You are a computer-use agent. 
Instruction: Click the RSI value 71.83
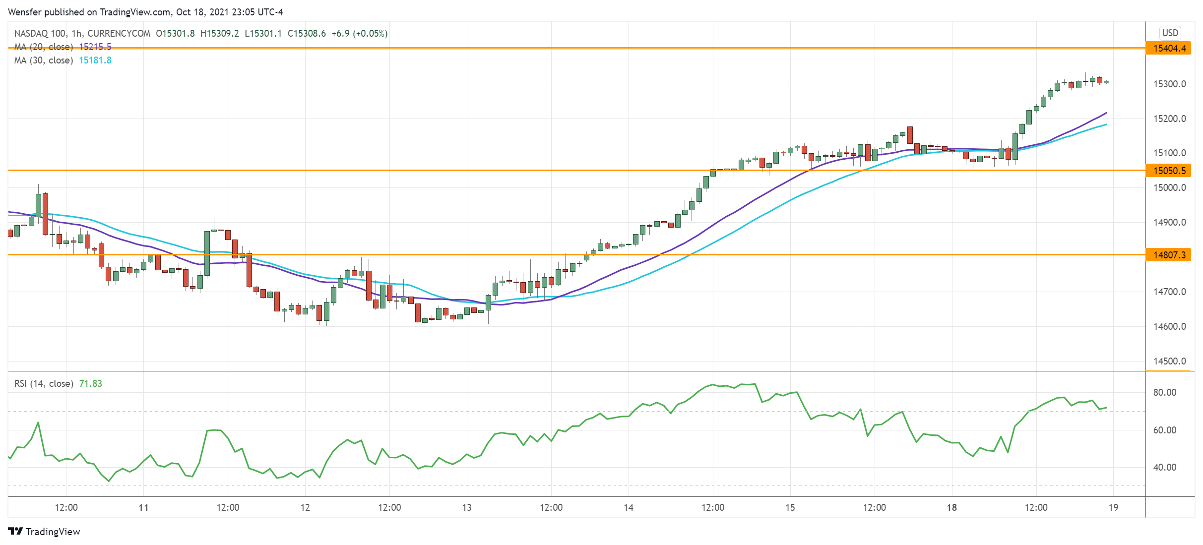pos(91,383)
